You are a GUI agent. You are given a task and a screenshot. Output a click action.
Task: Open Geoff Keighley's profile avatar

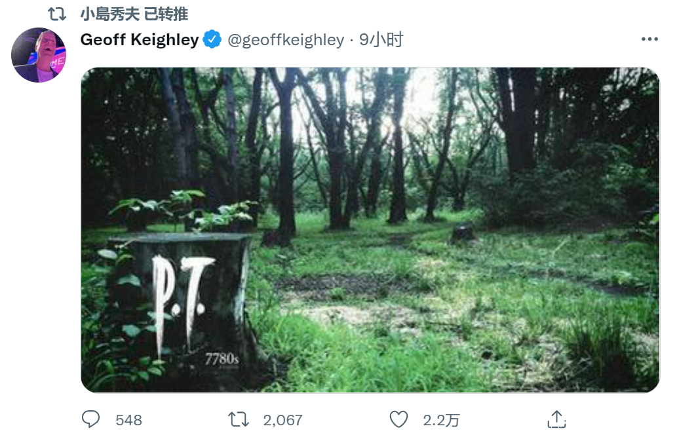[39, 55]
